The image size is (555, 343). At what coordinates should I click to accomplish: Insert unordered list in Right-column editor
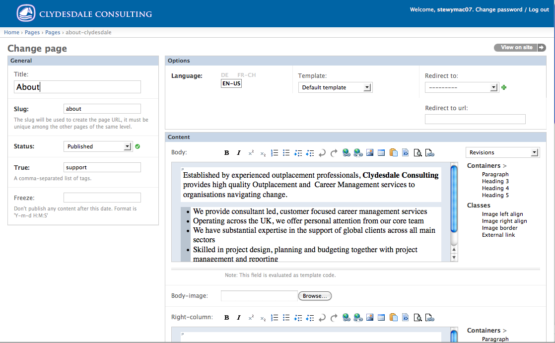pyautogui.click(x=286, y=318)
